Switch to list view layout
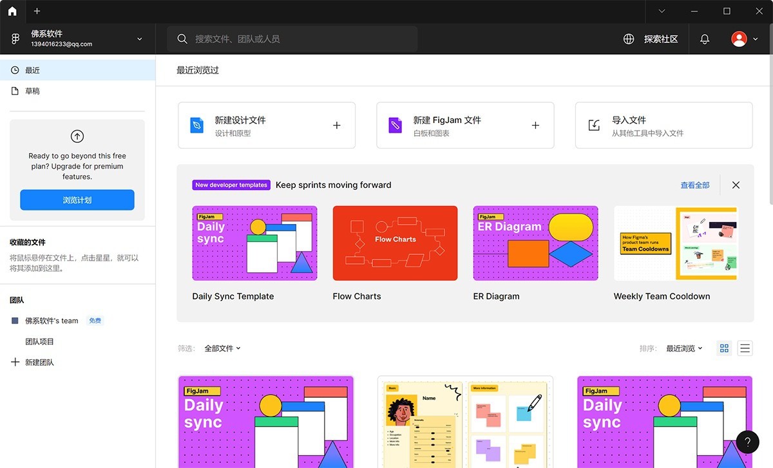 click(745, 348)
